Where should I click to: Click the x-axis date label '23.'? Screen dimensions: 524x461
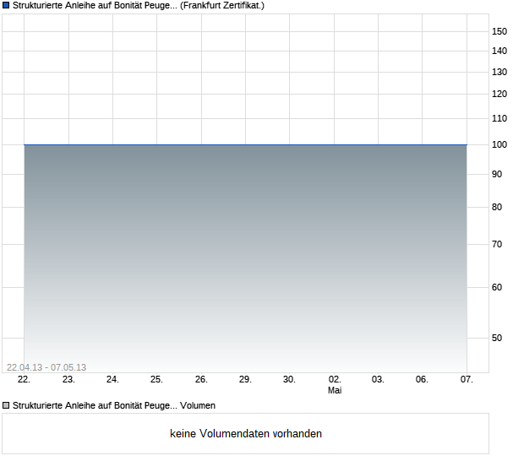[68, 380]
